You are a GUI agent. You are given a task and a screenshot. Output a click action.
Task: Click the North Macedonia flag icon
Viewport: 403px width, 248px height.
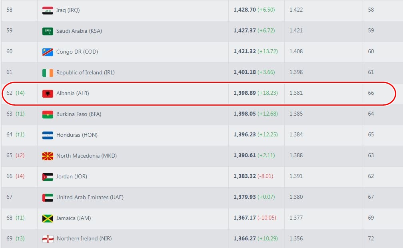pos(48,156)
